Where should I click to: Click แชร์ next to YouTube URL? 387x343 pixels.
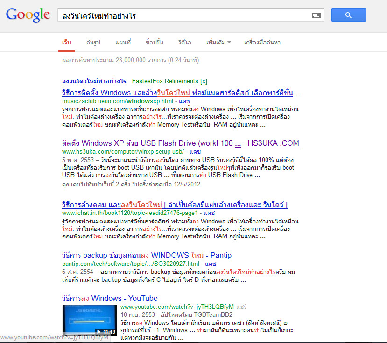click(x=241, y=307)
